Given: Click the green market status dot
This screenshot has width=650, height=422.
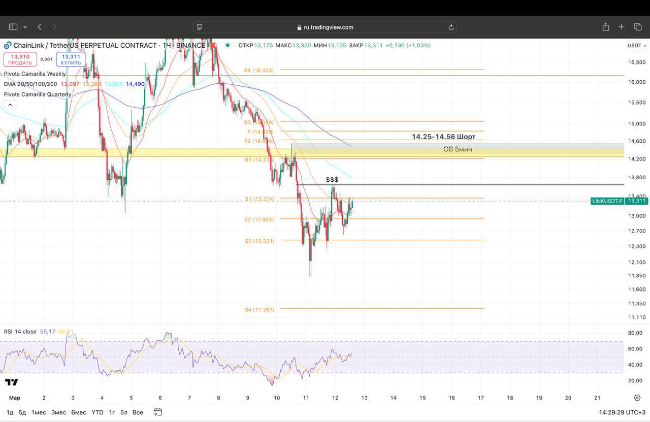Looking at the screenshot, I should click(227, 45).
